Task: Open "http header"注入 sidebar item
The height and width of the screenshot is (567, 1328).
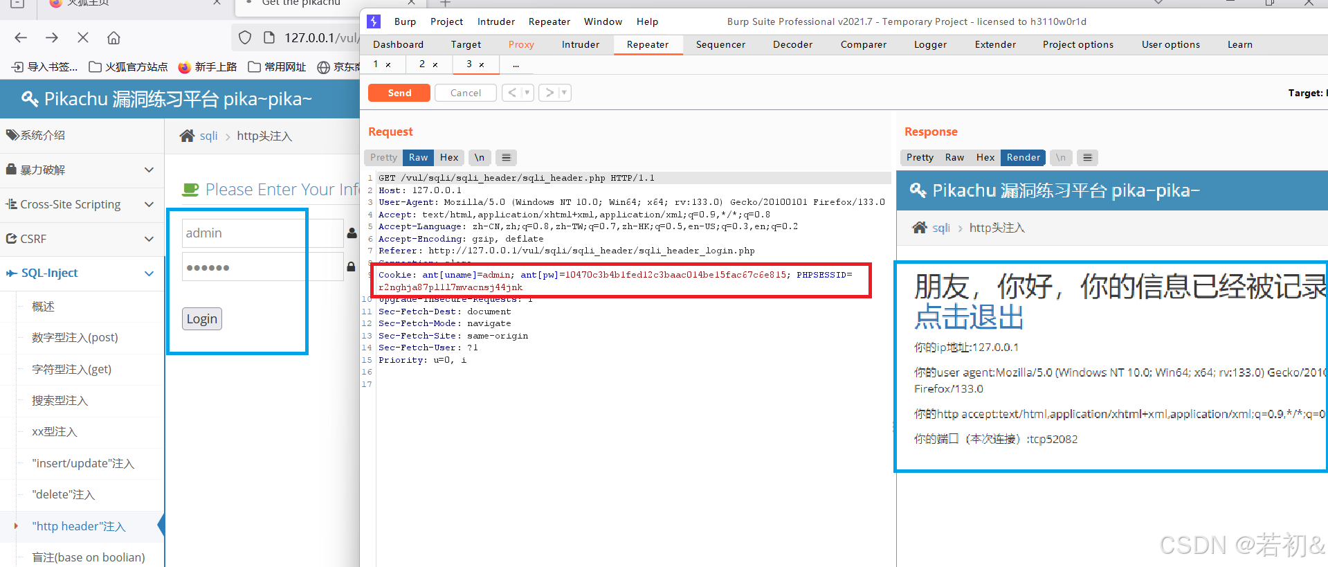Action: 79,526
